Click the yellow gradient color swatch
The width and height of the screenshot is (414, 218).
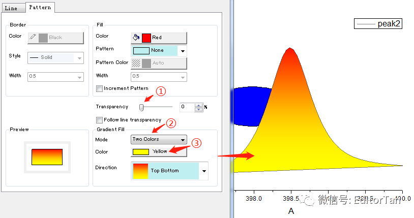(141, 152)
